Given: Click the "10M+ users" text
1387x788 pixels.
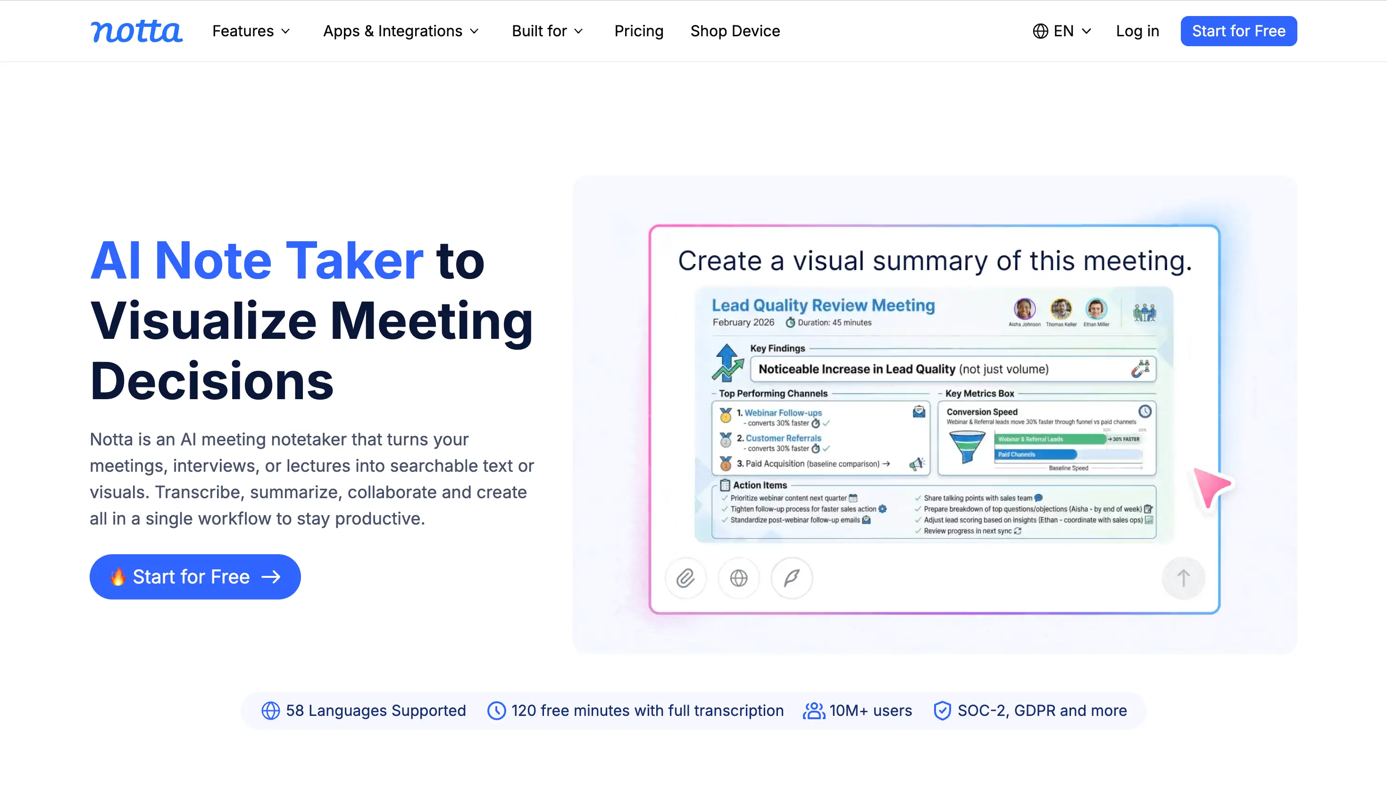Looking at the screenshot, I should (x=870, y=711).
